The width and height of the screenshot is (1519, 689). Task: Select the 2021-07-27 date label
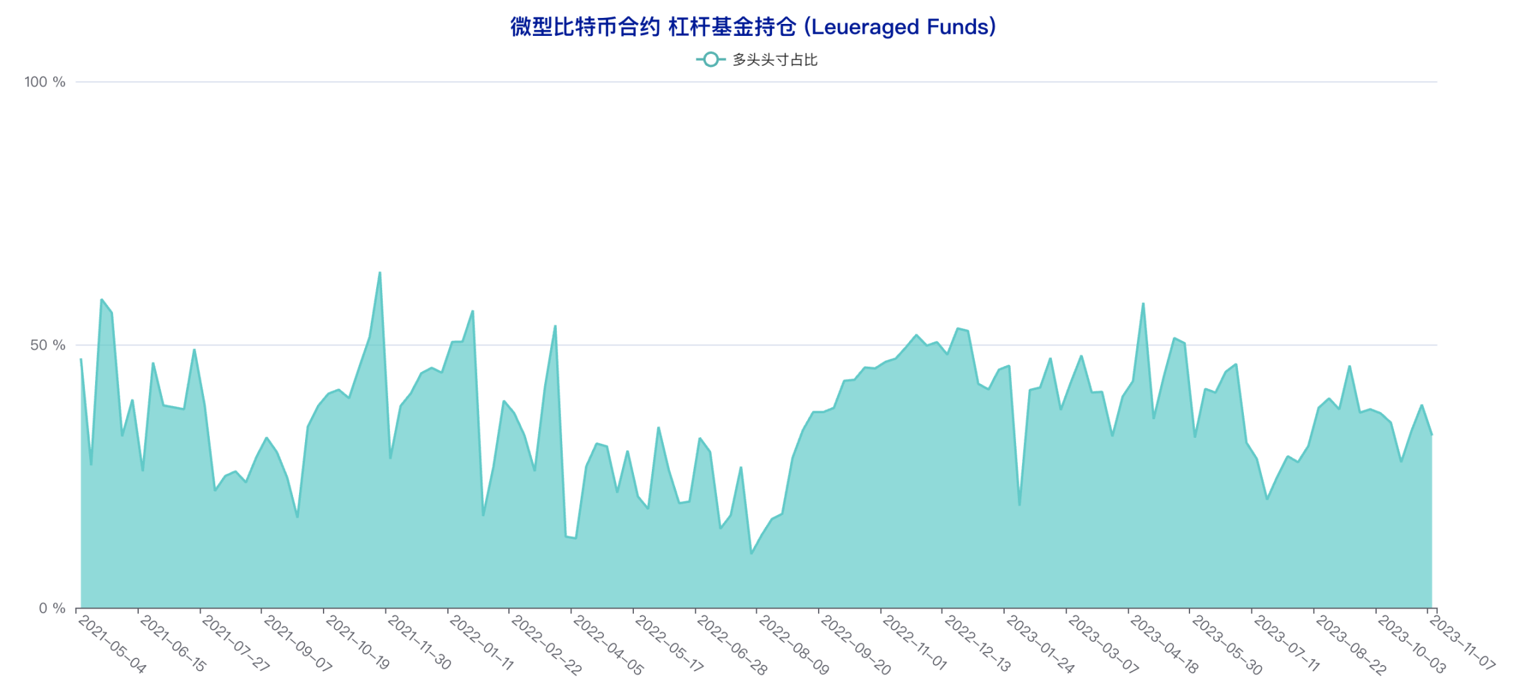coord(236,644)
